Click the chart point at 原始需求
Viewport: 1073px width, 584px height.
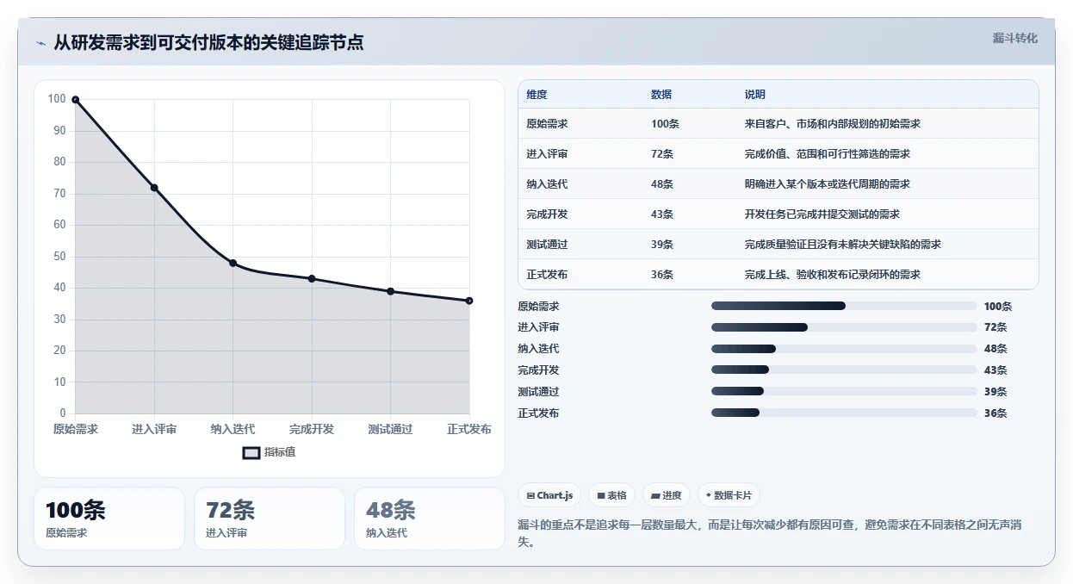(76, 100)
